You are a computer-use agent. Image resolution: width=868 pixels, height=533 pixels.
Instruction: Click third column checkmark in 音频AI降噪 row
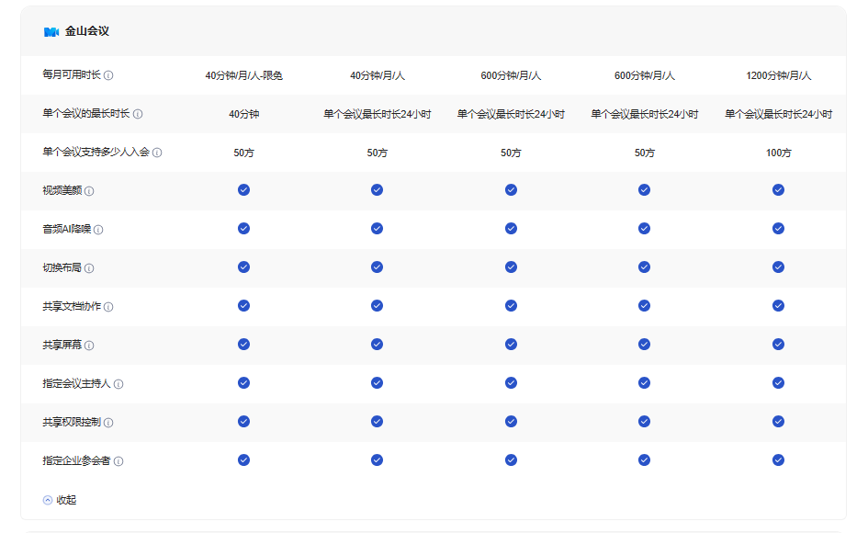[511, 229]
